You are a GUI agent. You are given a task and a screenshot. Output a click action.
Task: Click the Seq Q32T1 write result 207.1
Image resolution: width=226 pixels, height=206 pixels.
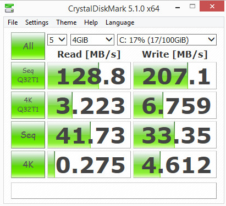tap(175, 76)
